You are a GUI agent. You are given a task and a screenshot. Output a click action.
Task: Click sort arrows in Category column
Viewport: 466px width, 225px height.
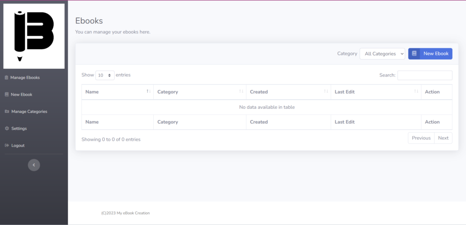point(241,91)
